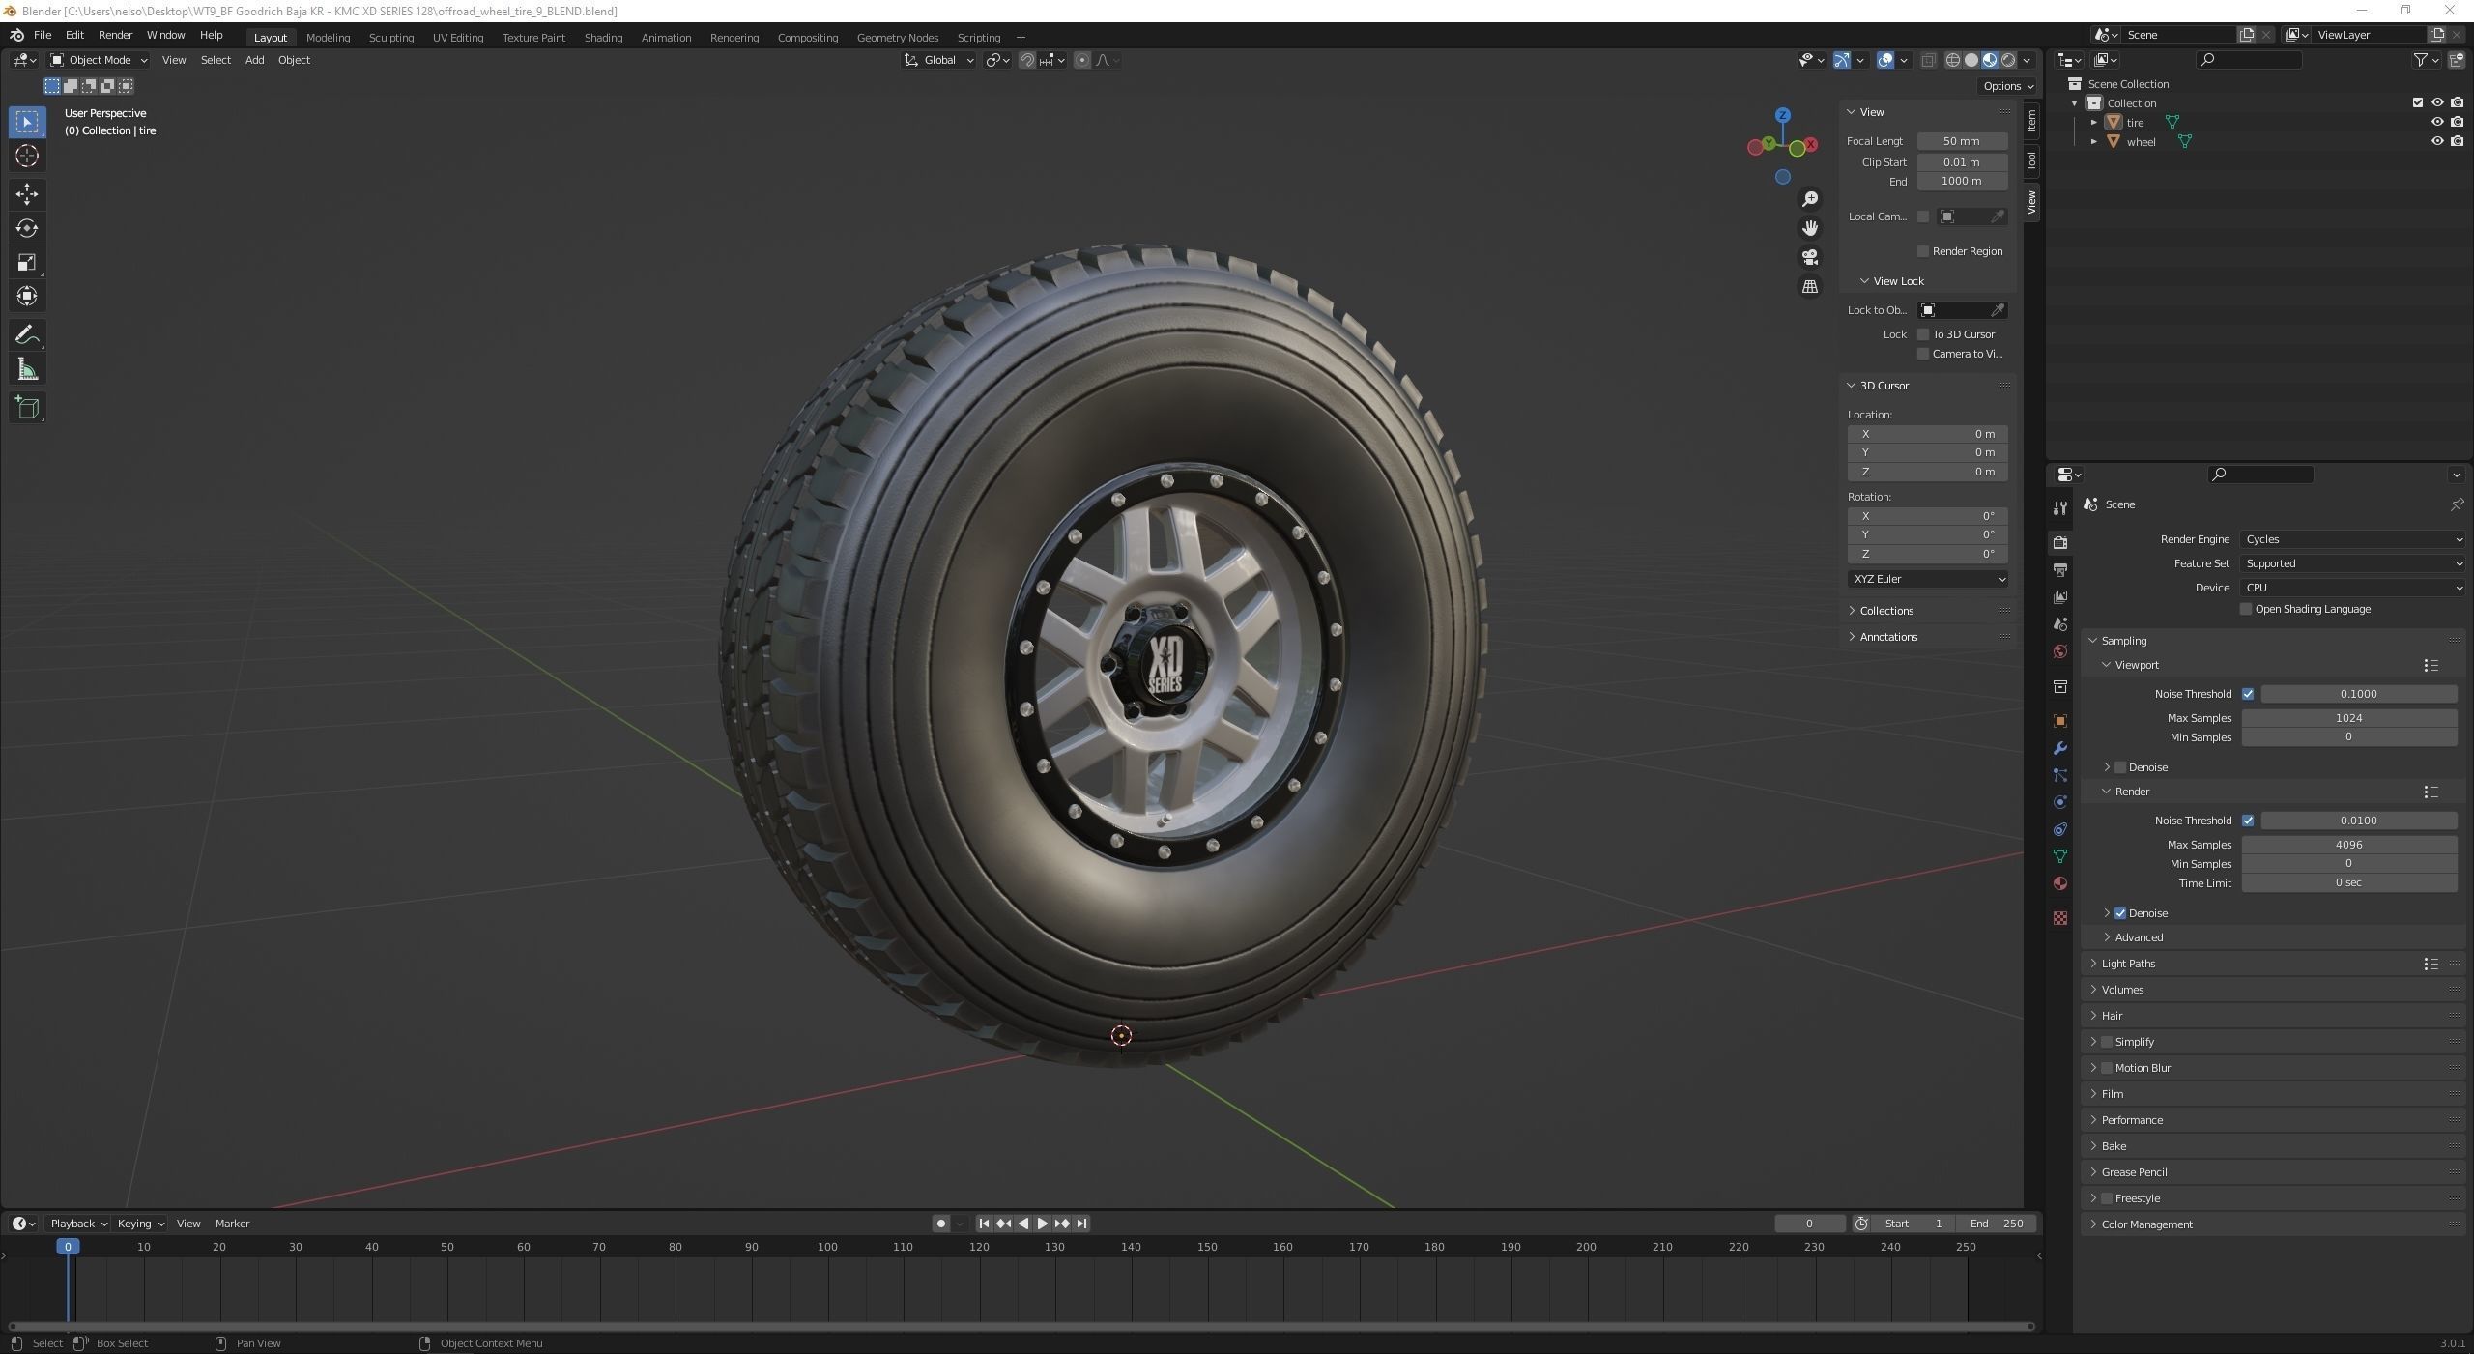
Task: Open the Texture properties checker icon
Action: tap(2060, 918)
